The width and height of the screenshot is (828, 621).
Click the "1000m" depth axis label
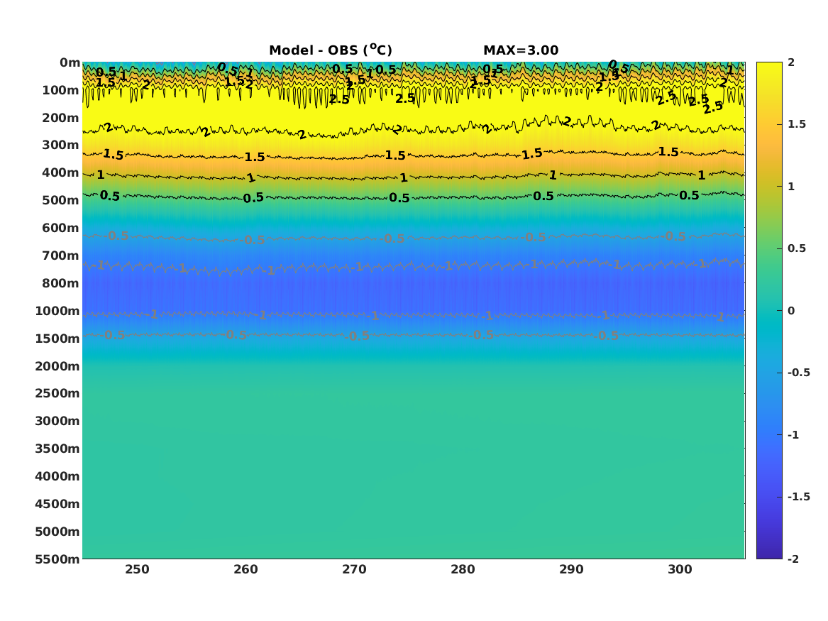click(x=57, y=311)
